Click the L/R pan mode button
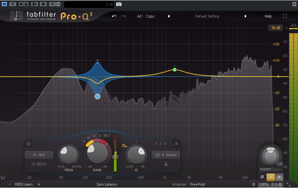The width and height of the screenshot is (298, 189). pos(280,164)
